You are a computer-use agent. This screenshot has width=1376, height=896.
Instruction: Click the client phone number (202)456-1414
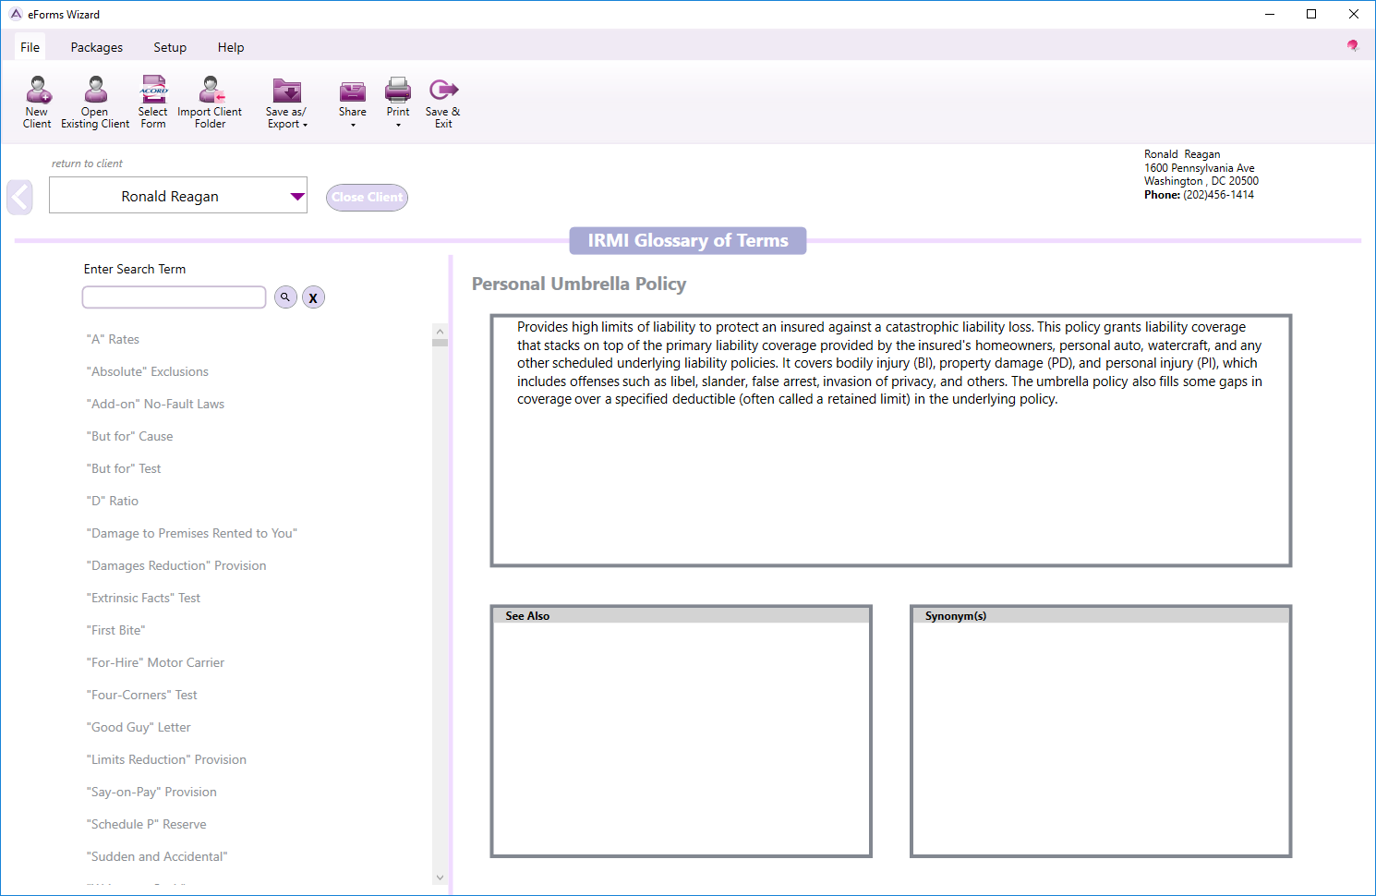click(x=1218, y=195)
